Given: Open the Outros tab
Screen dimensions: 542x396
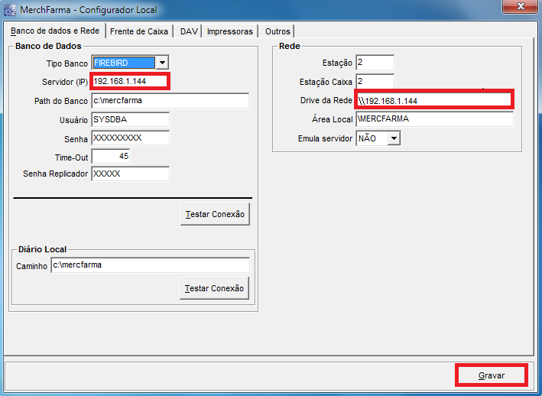Looking at the screenshot, I should point(277,31).
